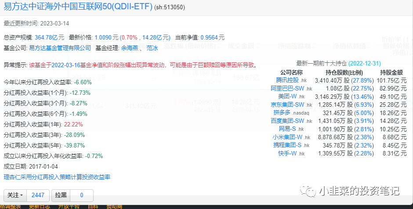The image size is (413, 209).
Task: Click the 1-year return 22.22%
Action: [x=73, y=125]
